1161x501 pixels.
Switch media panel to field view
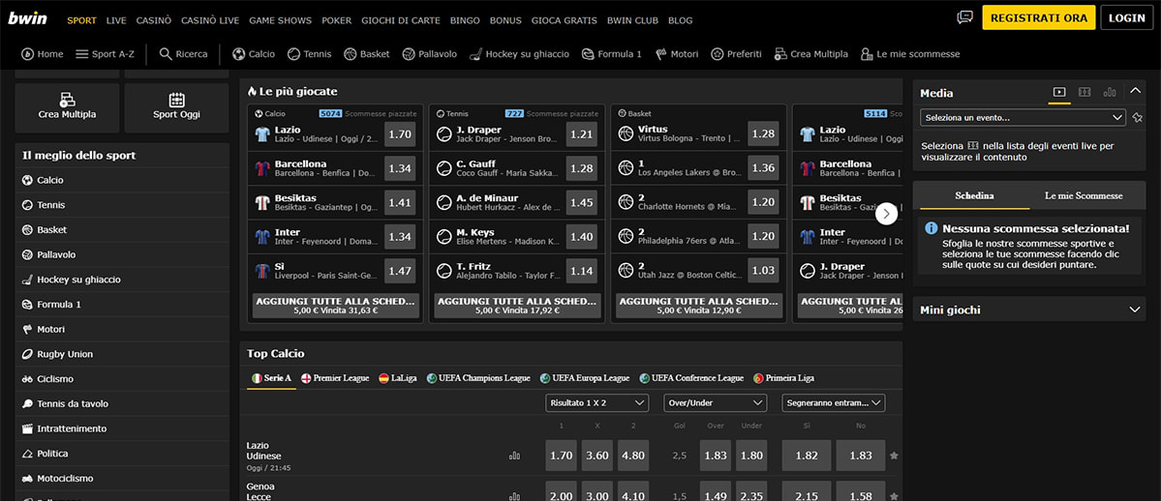(1085, 93)
